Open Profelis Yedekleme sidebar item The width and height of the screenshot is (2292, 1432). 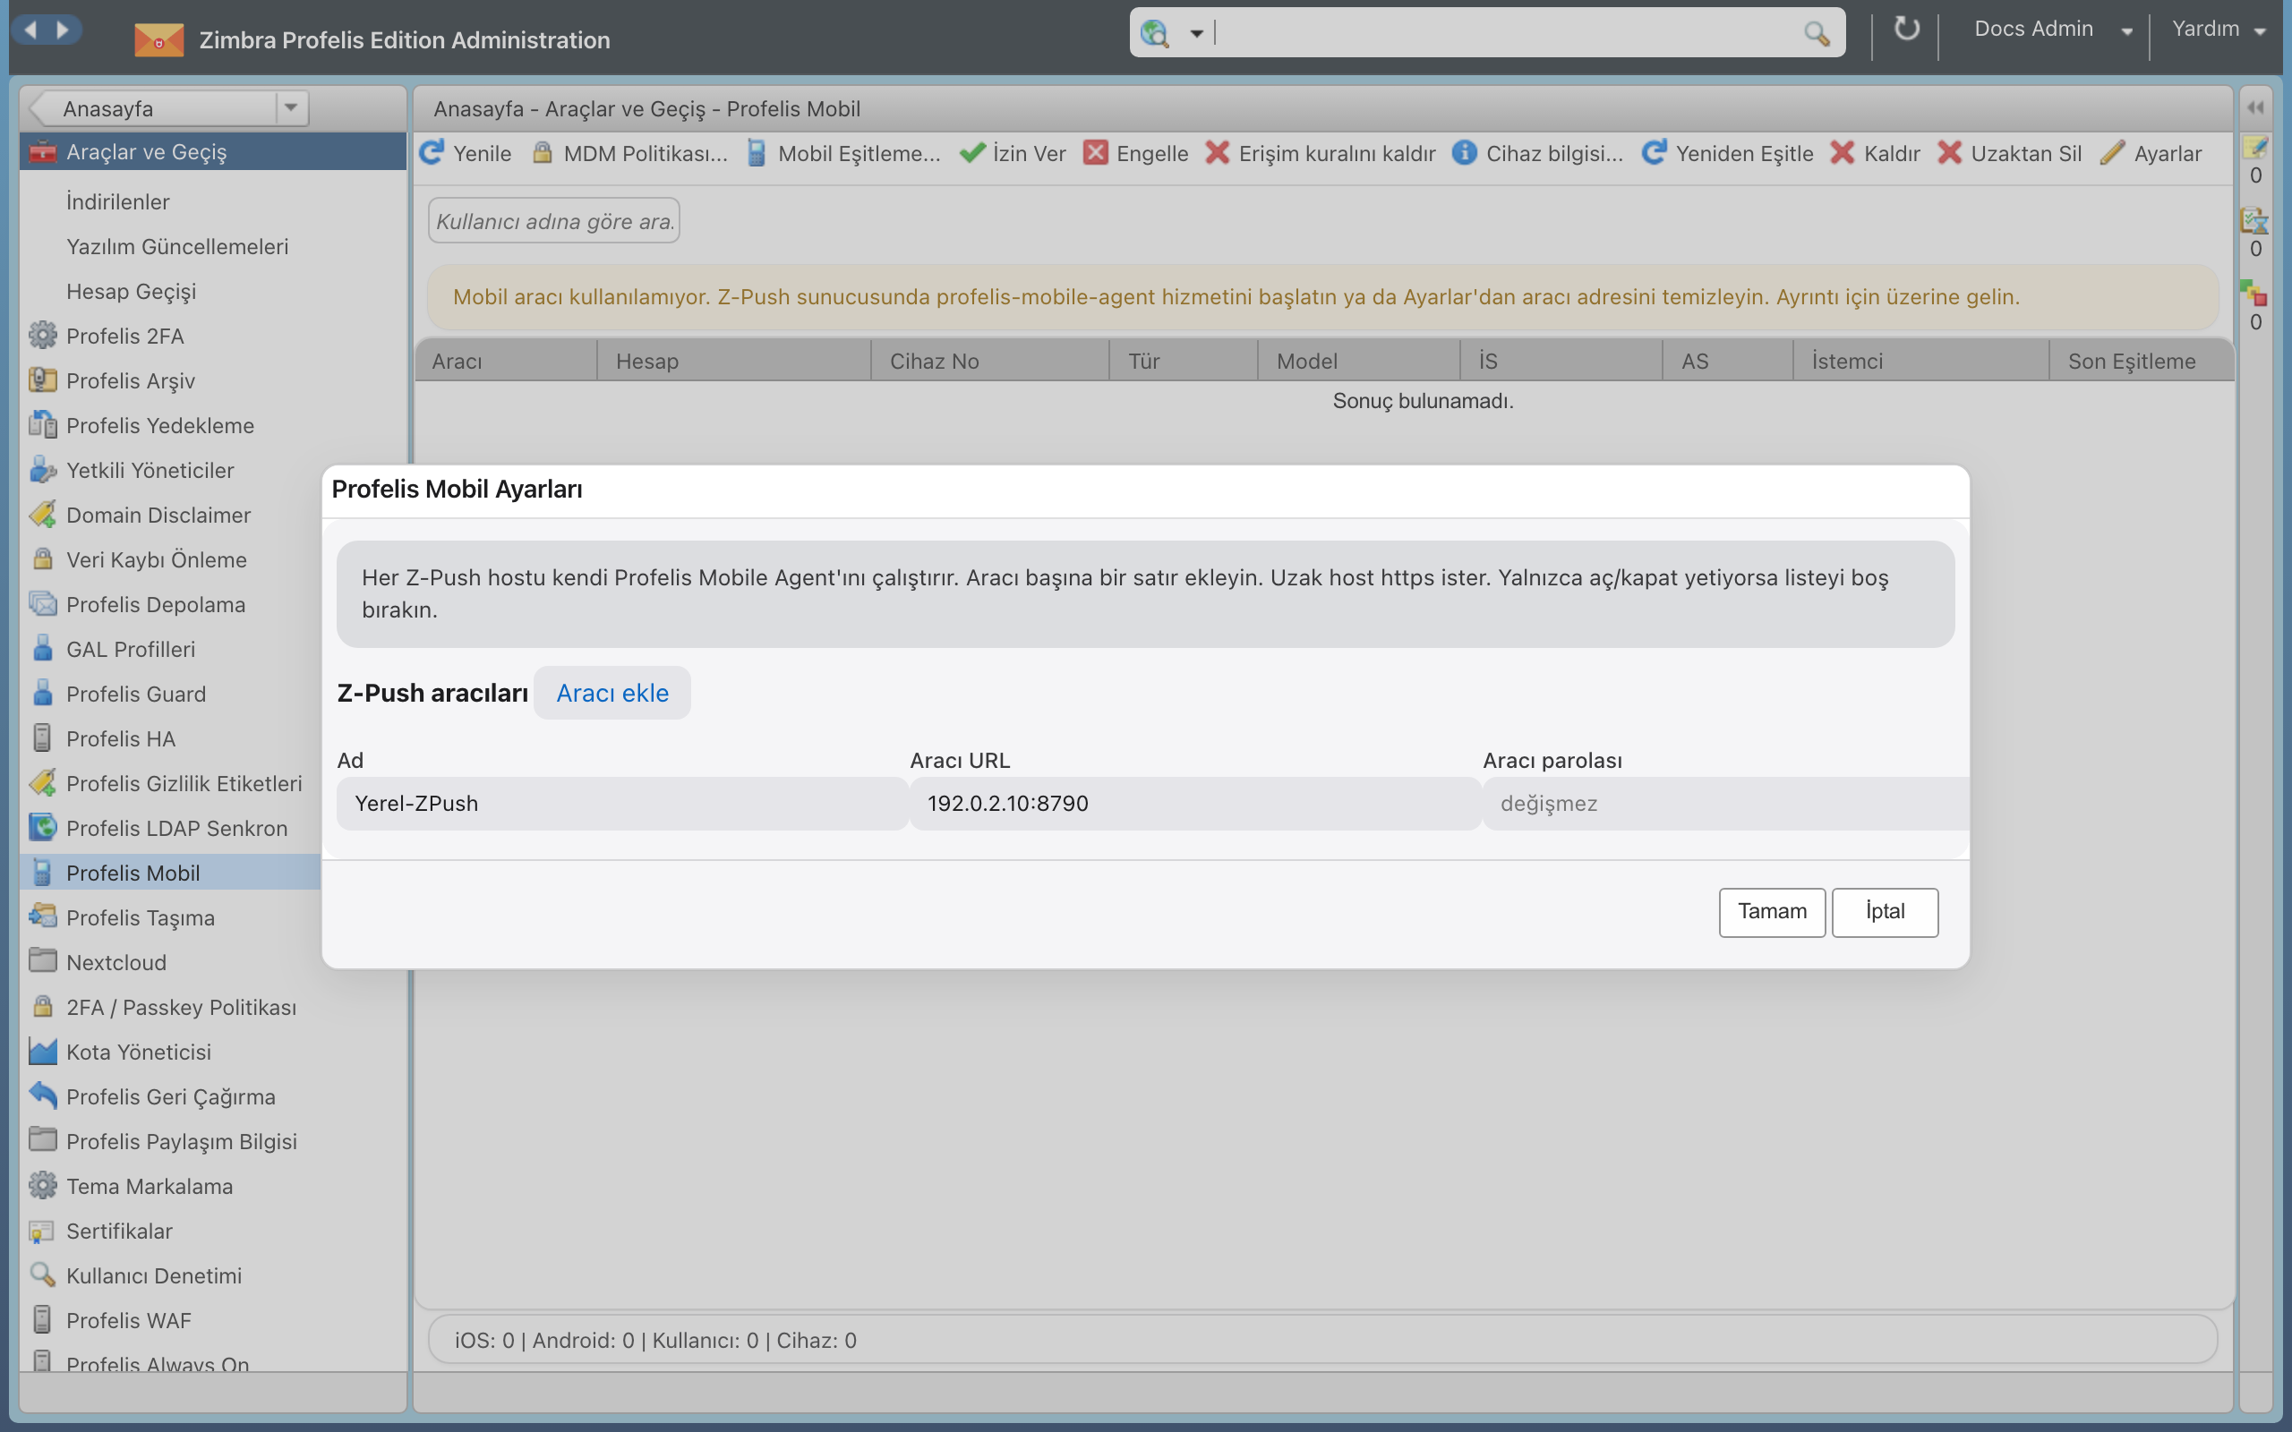(x=159, y=425)
